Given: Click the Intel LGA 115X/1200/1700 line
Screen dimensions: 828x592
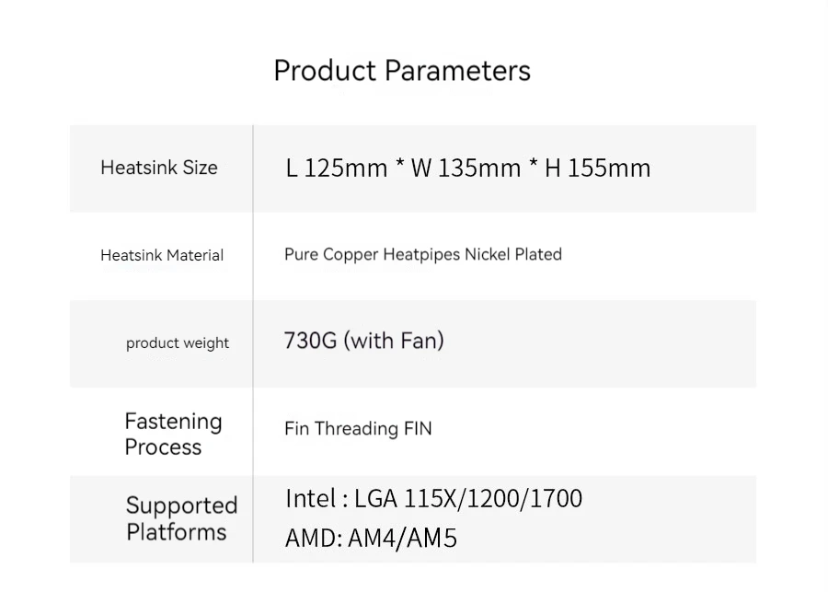Looking at the screenshot, I should [433, 498].
